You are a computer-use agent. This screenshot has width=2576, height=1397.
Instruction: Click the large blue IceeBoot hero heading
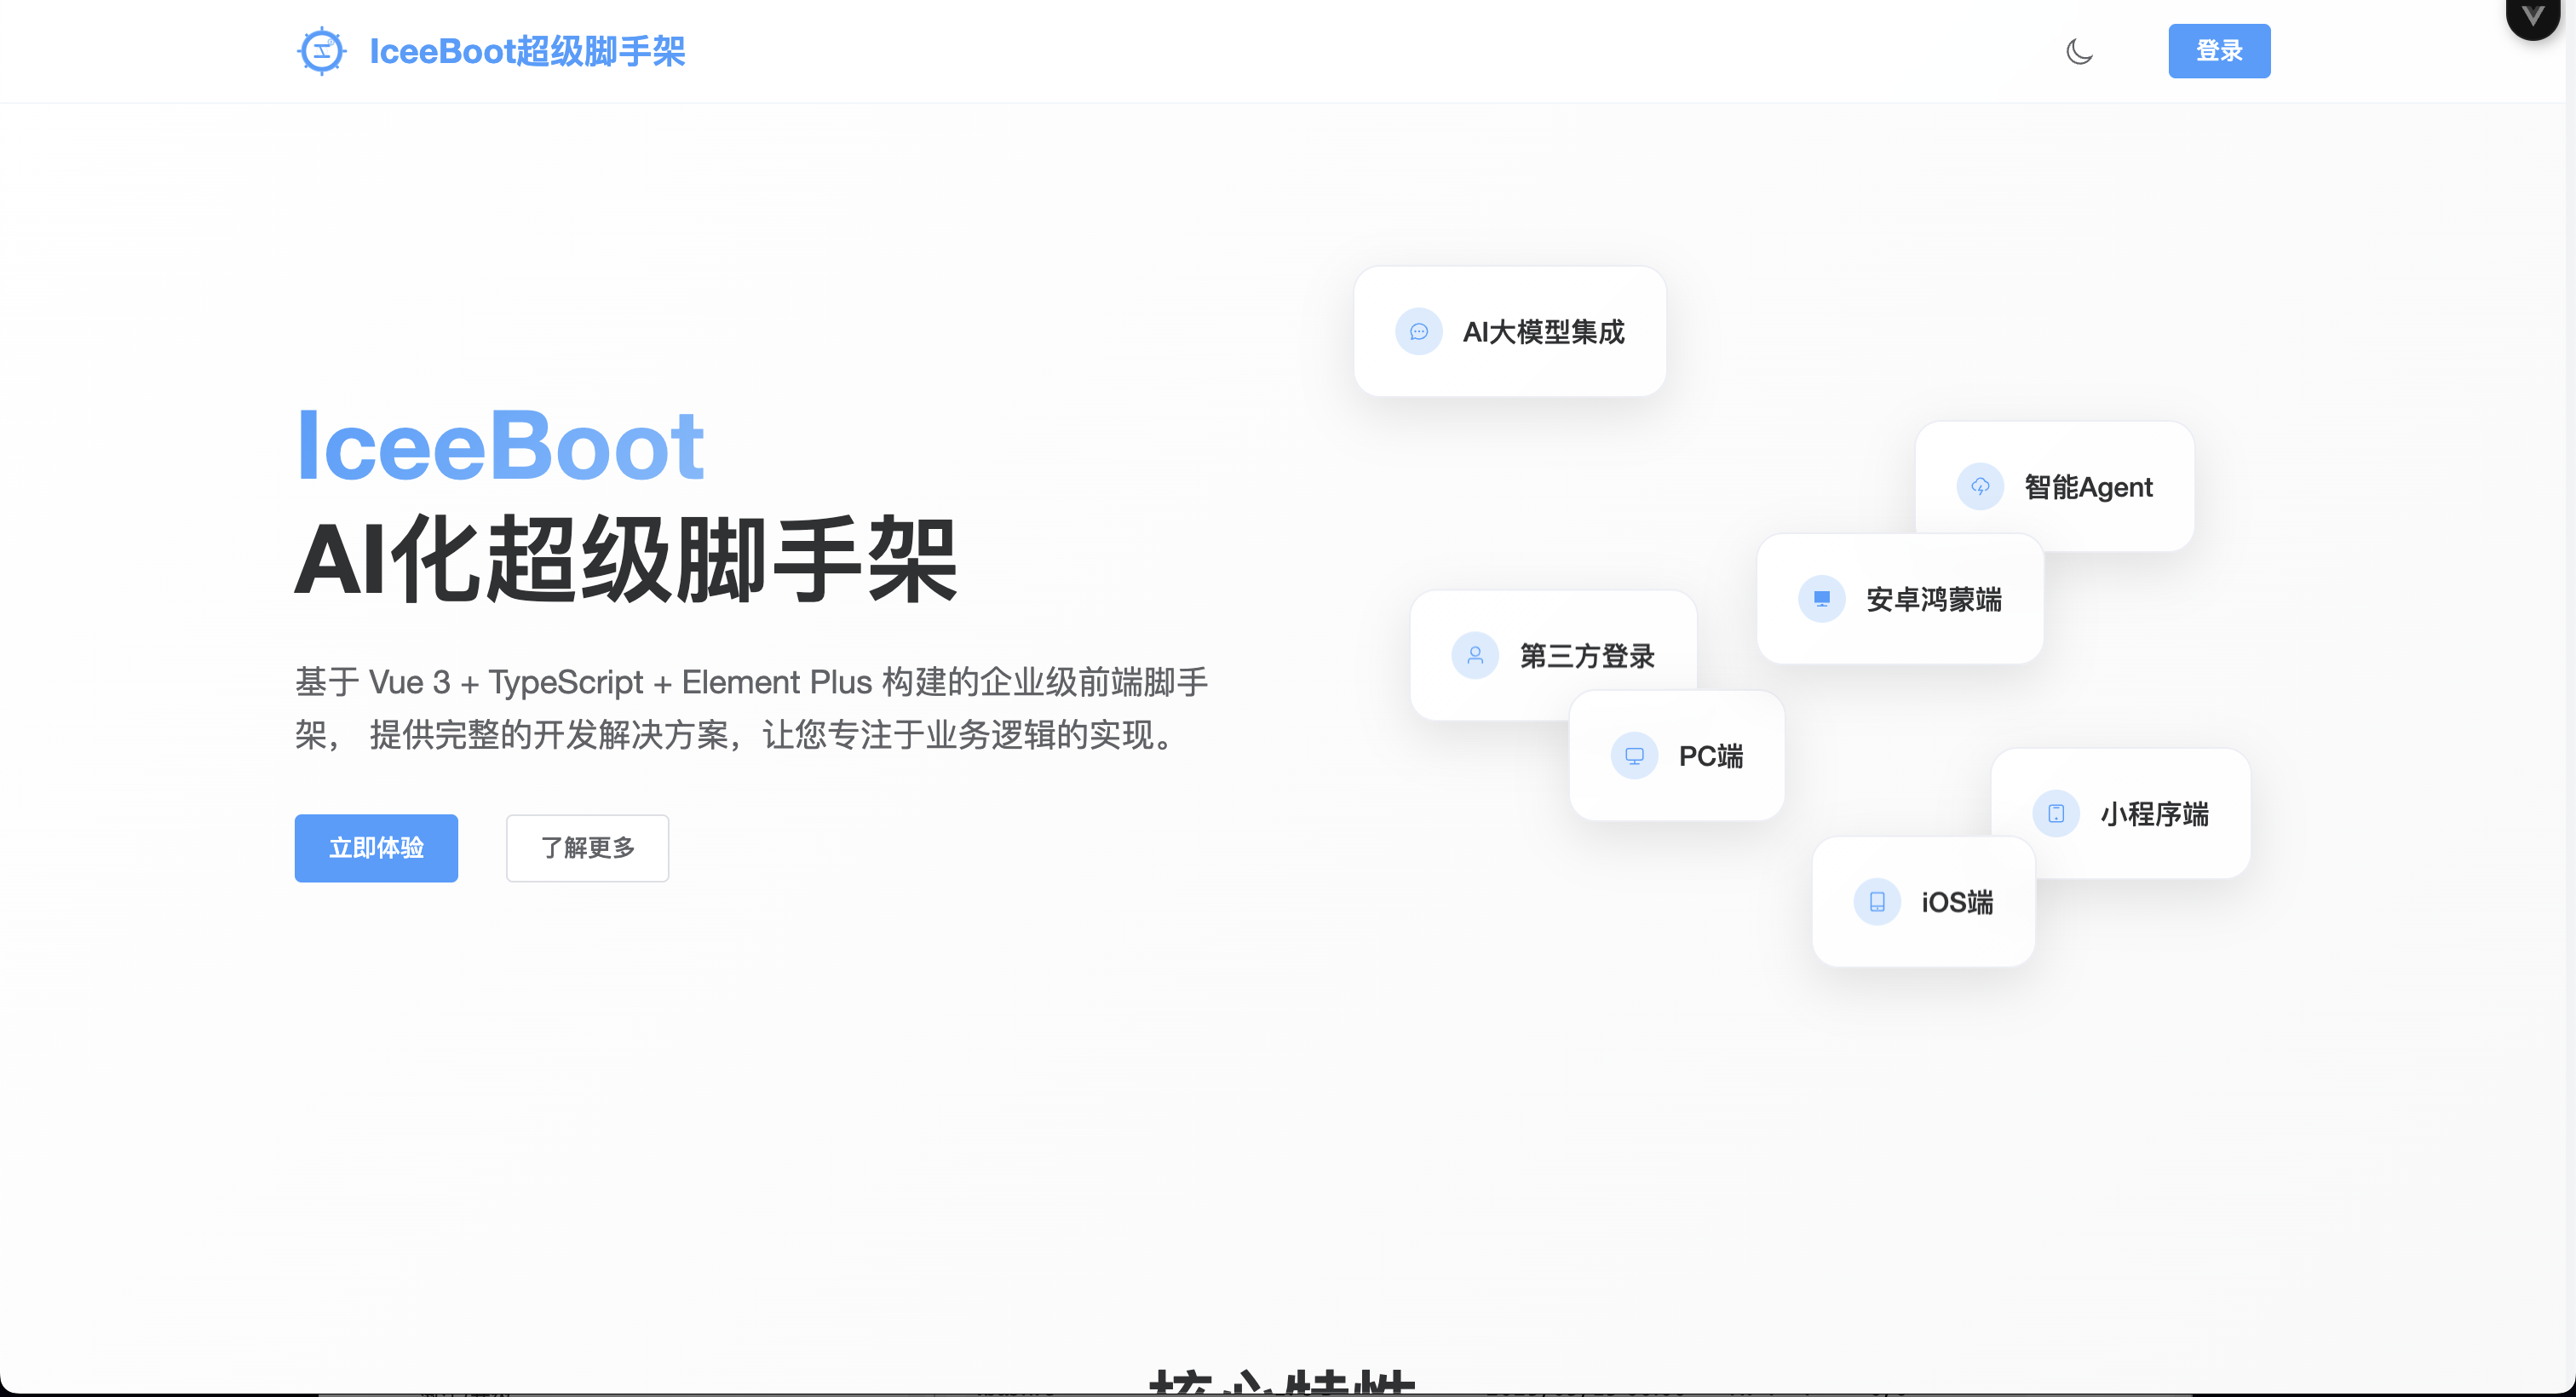[x=500, y=445]
